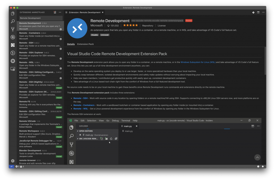This screenshot has width=275, height=180.
Task: Open the Repository link
Action: tap(148, 26)
